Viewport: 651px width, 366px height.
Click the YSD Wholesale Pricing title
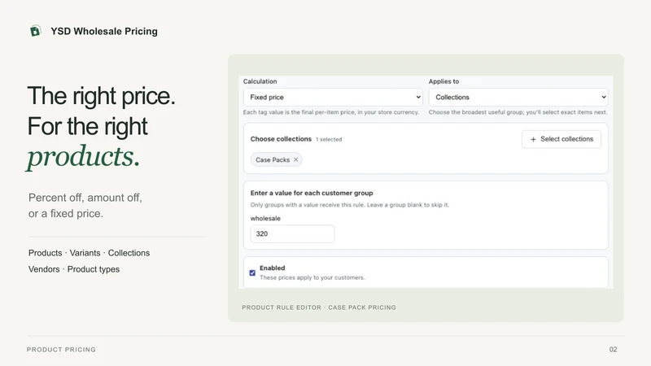click(x=104, y=31)
